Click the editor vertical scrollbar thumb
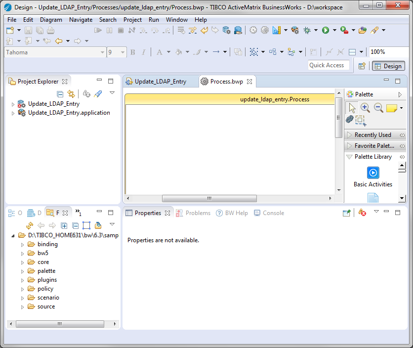 (338, 118)
